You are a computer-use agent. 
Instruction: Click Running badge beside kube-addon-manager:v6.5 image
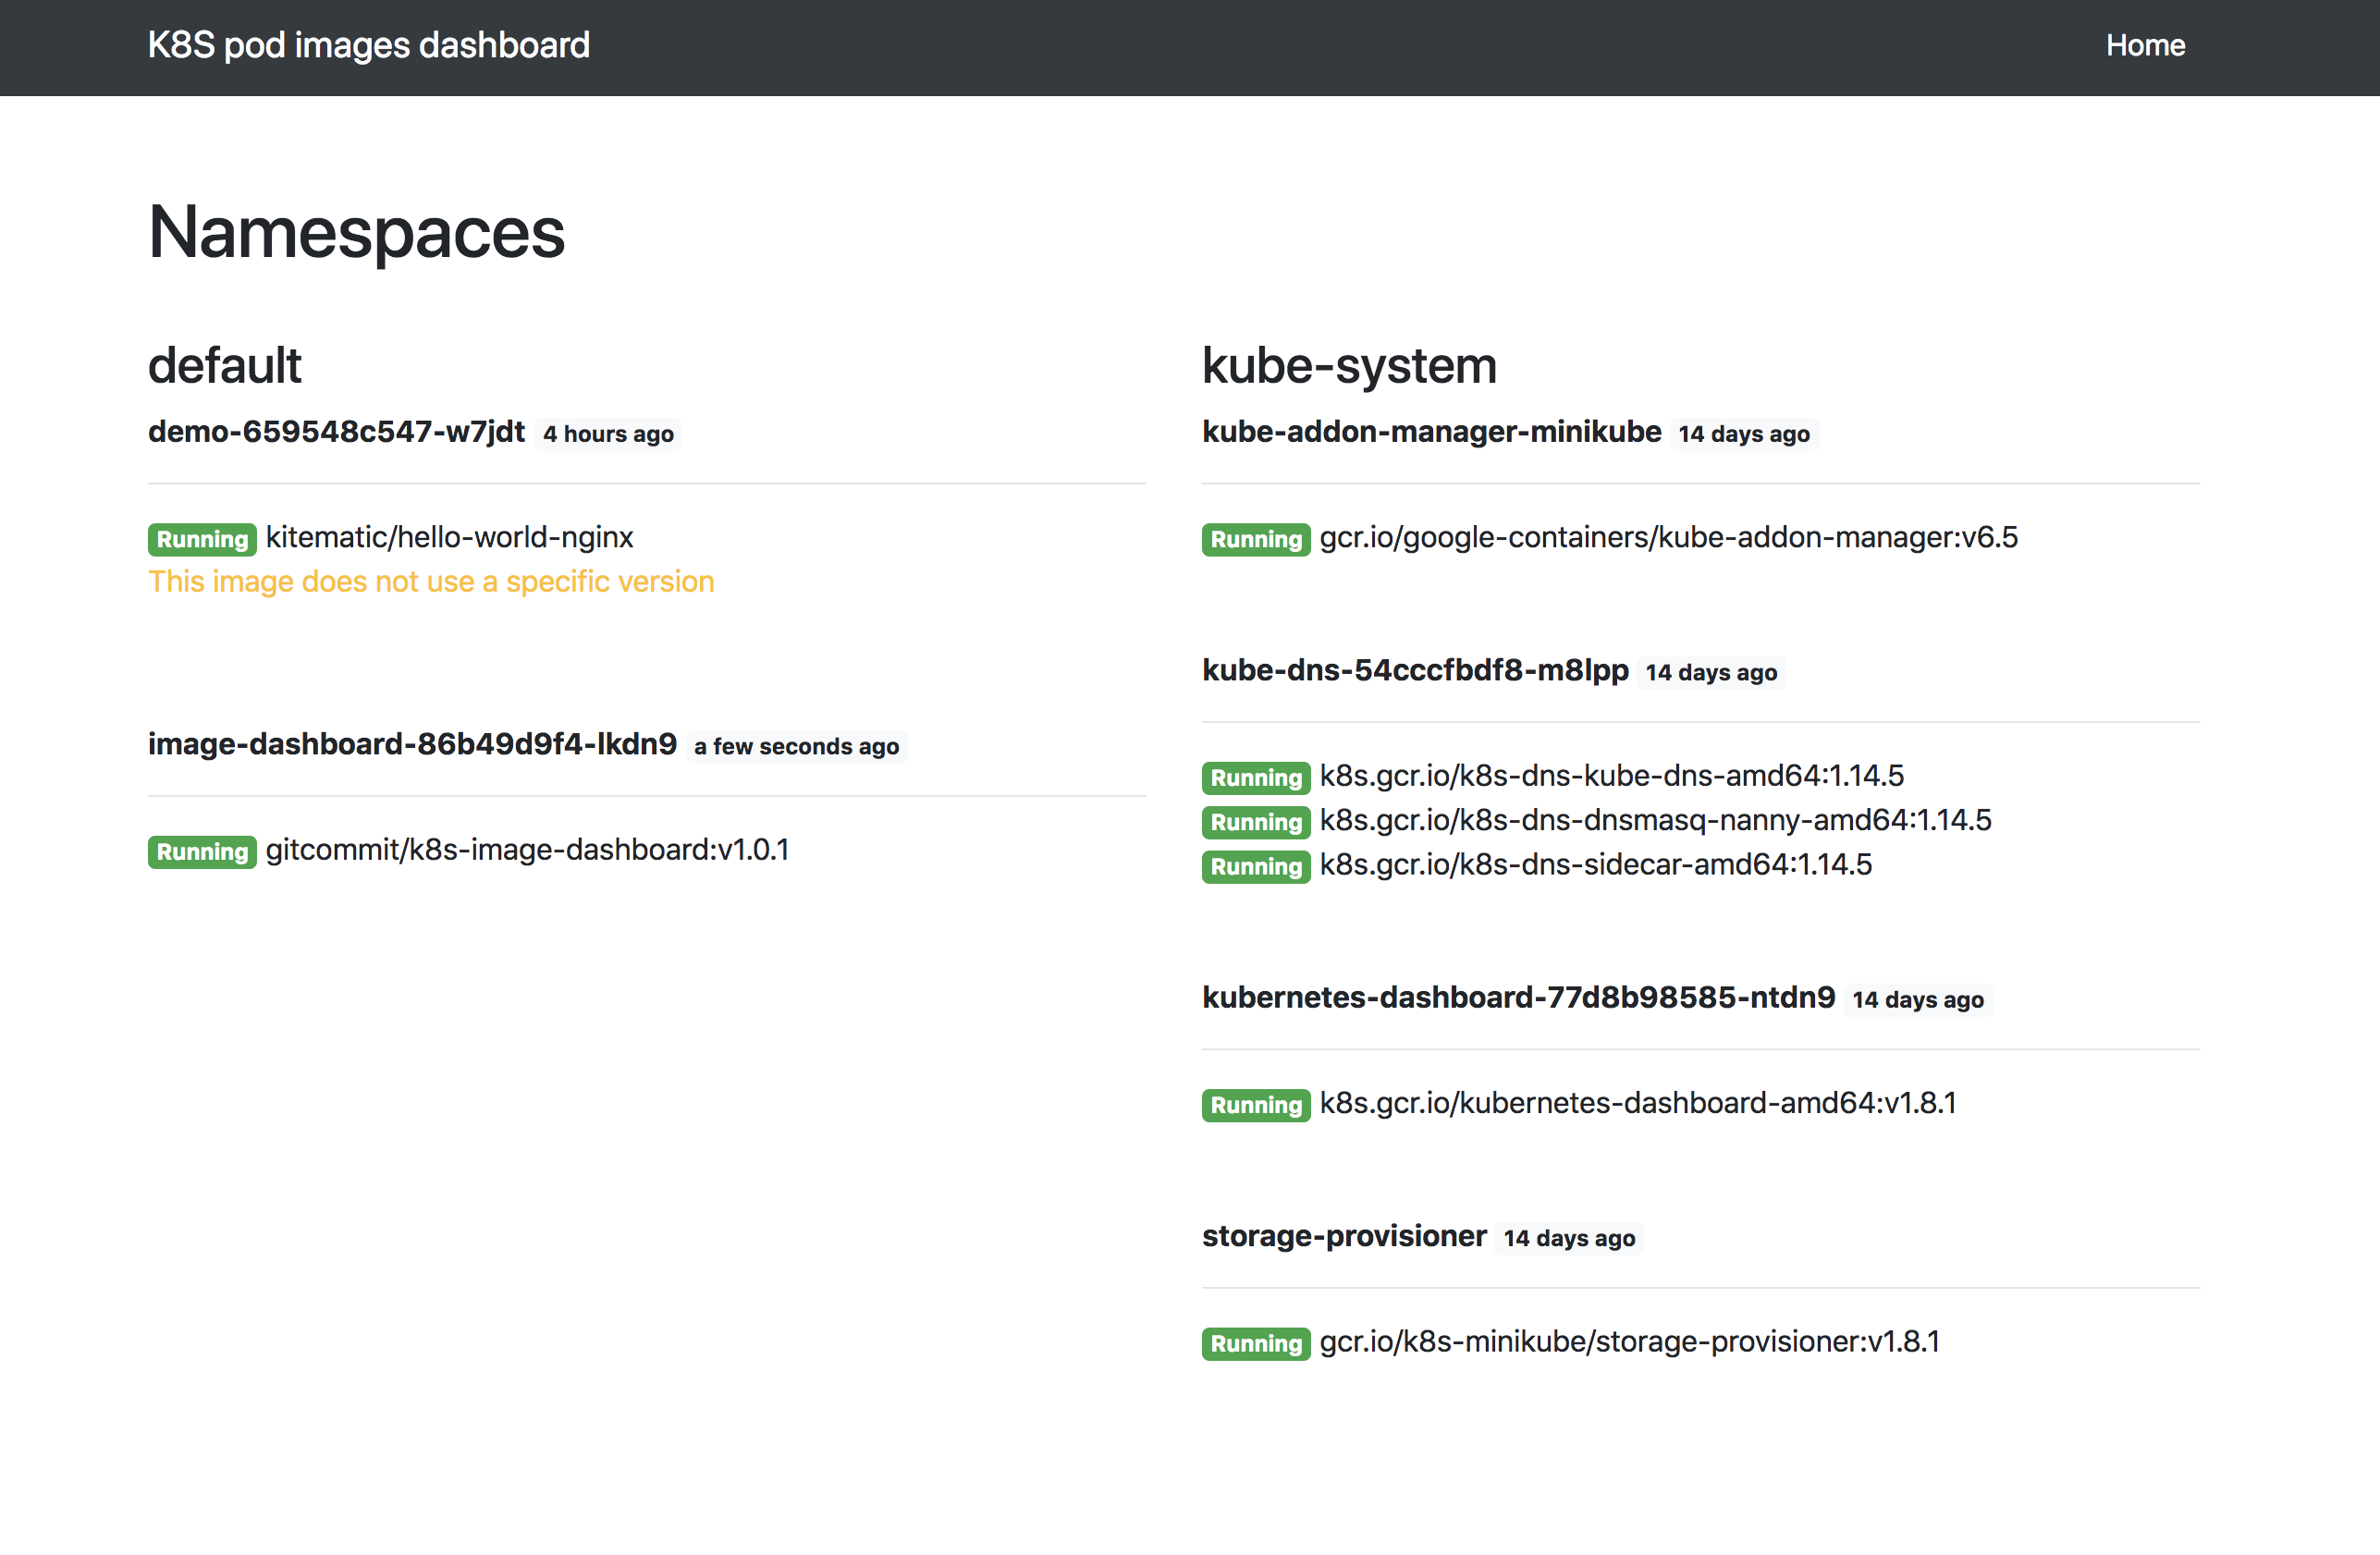pyautogui.click(x=1255, y=539)
